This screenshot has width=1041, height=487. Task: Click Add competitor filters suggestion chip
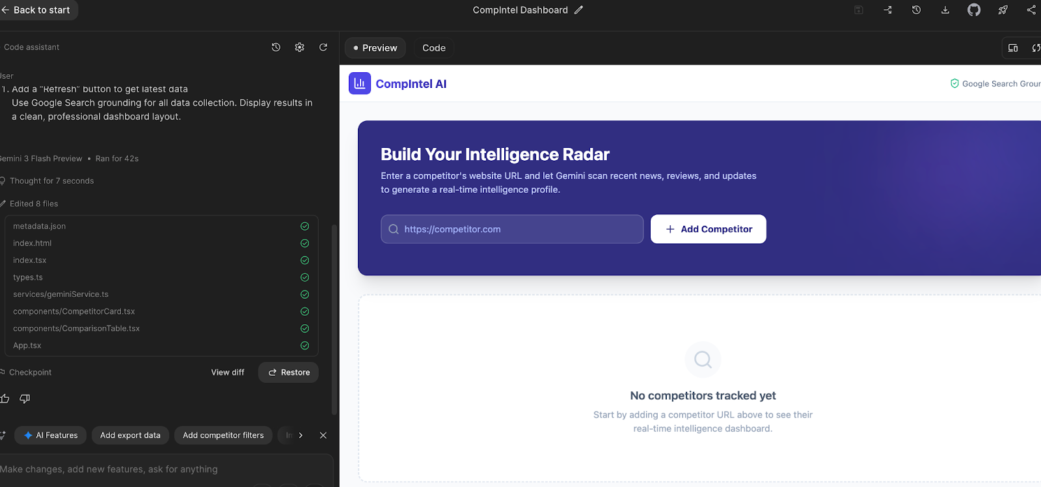[x=223, y=436]
